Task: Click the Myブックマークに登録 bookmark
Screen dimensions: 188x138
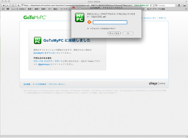Action: click(x=156, y=9)
